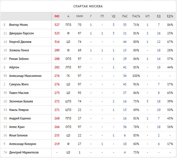177x158 pixels.
Task: Click the МИН column header
Action: coord(79,16)
